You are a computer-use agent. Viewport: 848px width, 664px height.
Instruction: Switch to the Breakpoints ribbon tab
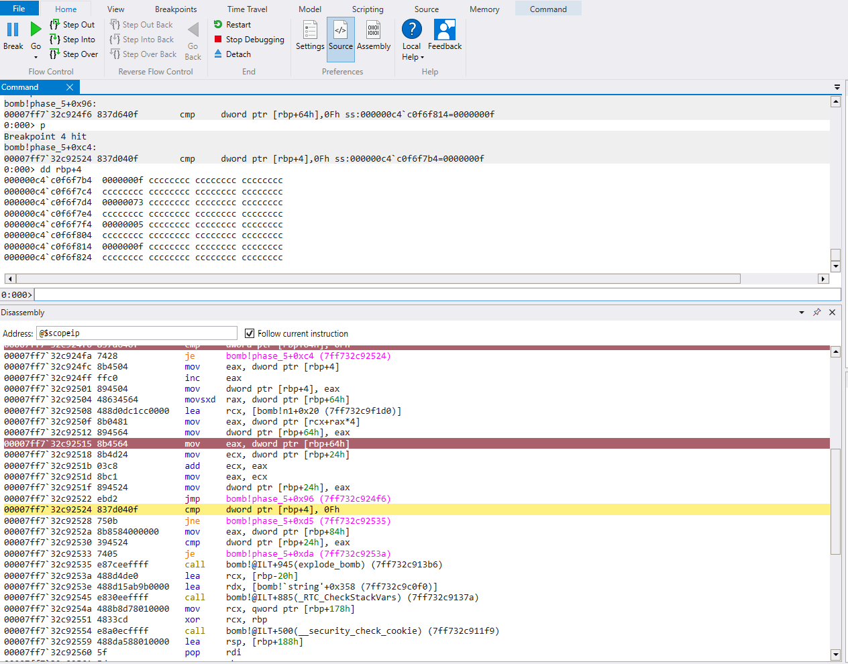tap(176, 9)
